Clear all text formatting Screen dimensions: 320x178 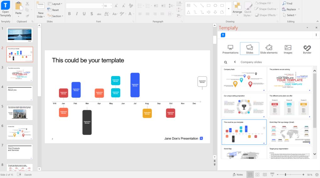point(131,6)
